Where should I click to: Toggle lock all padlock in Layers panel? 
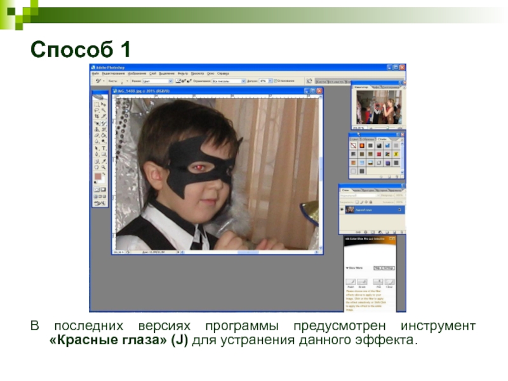tap(371, 202)
